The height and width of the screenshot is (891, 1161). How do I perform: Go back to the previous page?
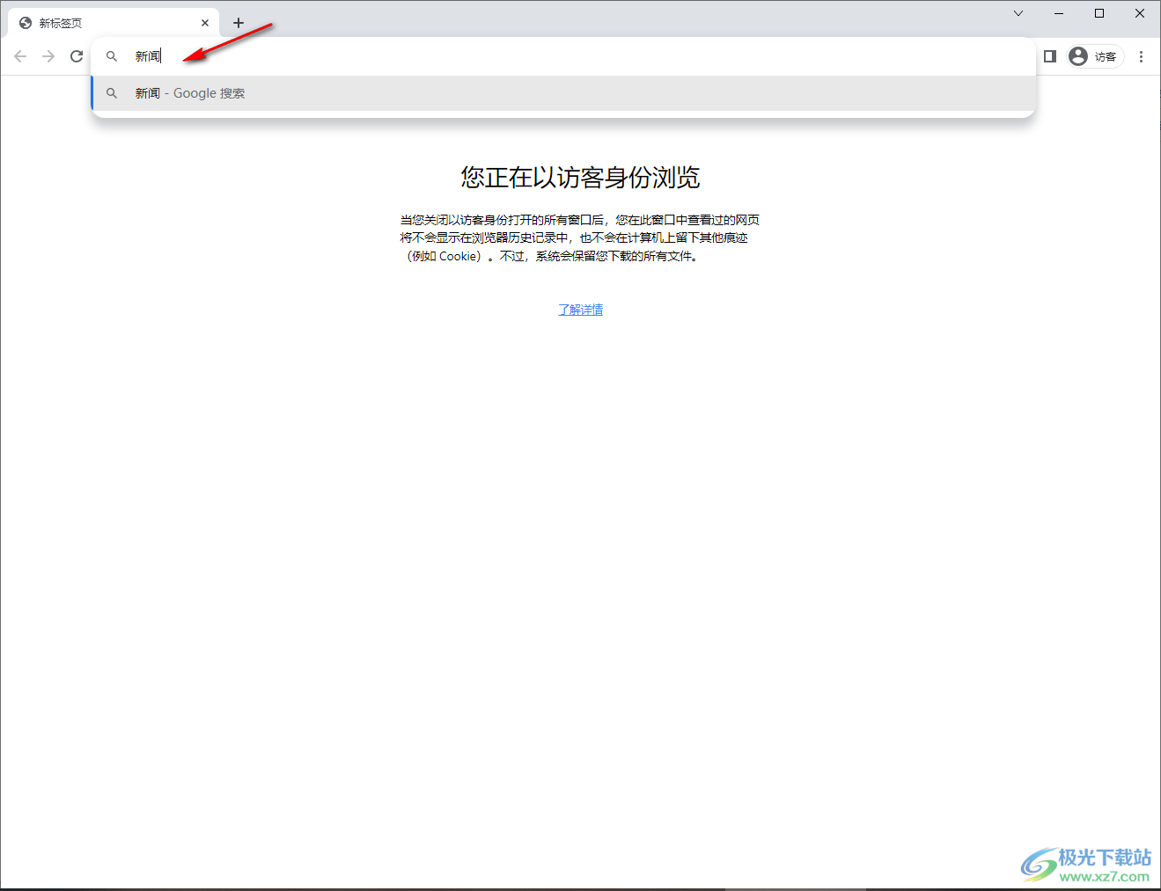click(x=20, y=56)
